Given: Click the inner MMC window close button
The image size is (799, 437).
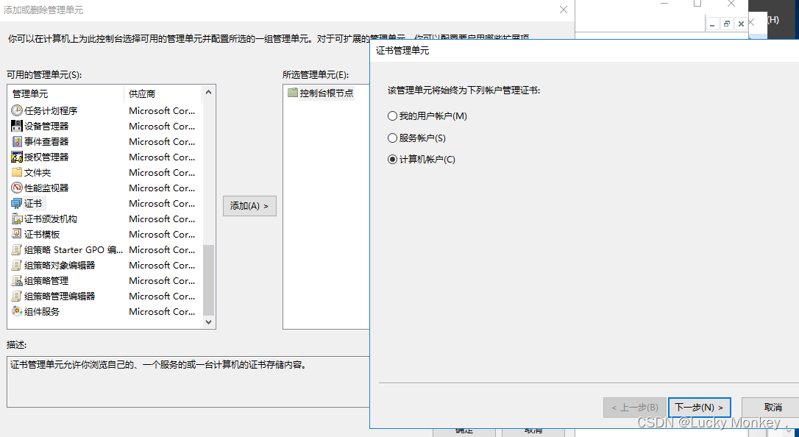Looking at the screenshot, I should [x=741, y=24].
